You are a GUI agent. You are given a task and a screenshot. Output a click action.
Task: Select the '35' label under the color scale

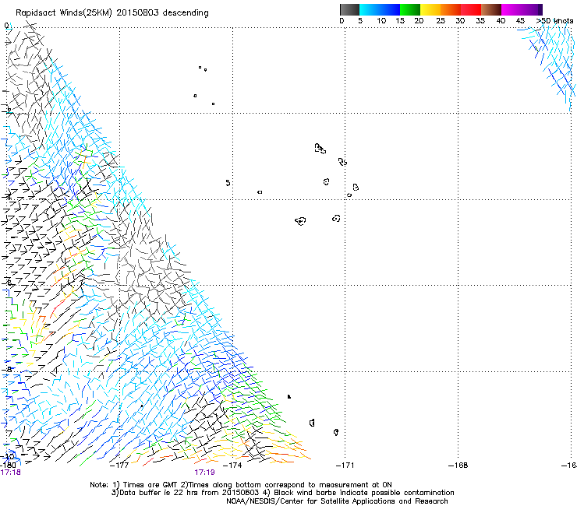tap(480, 21)
